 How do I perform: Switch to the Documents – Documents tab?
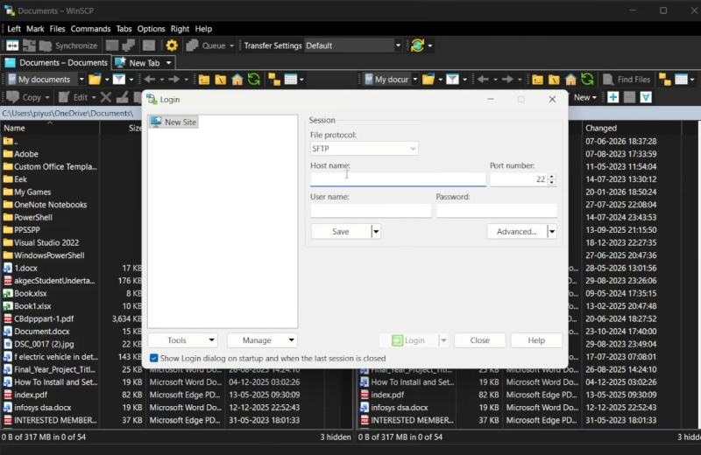tap(56, 62)
